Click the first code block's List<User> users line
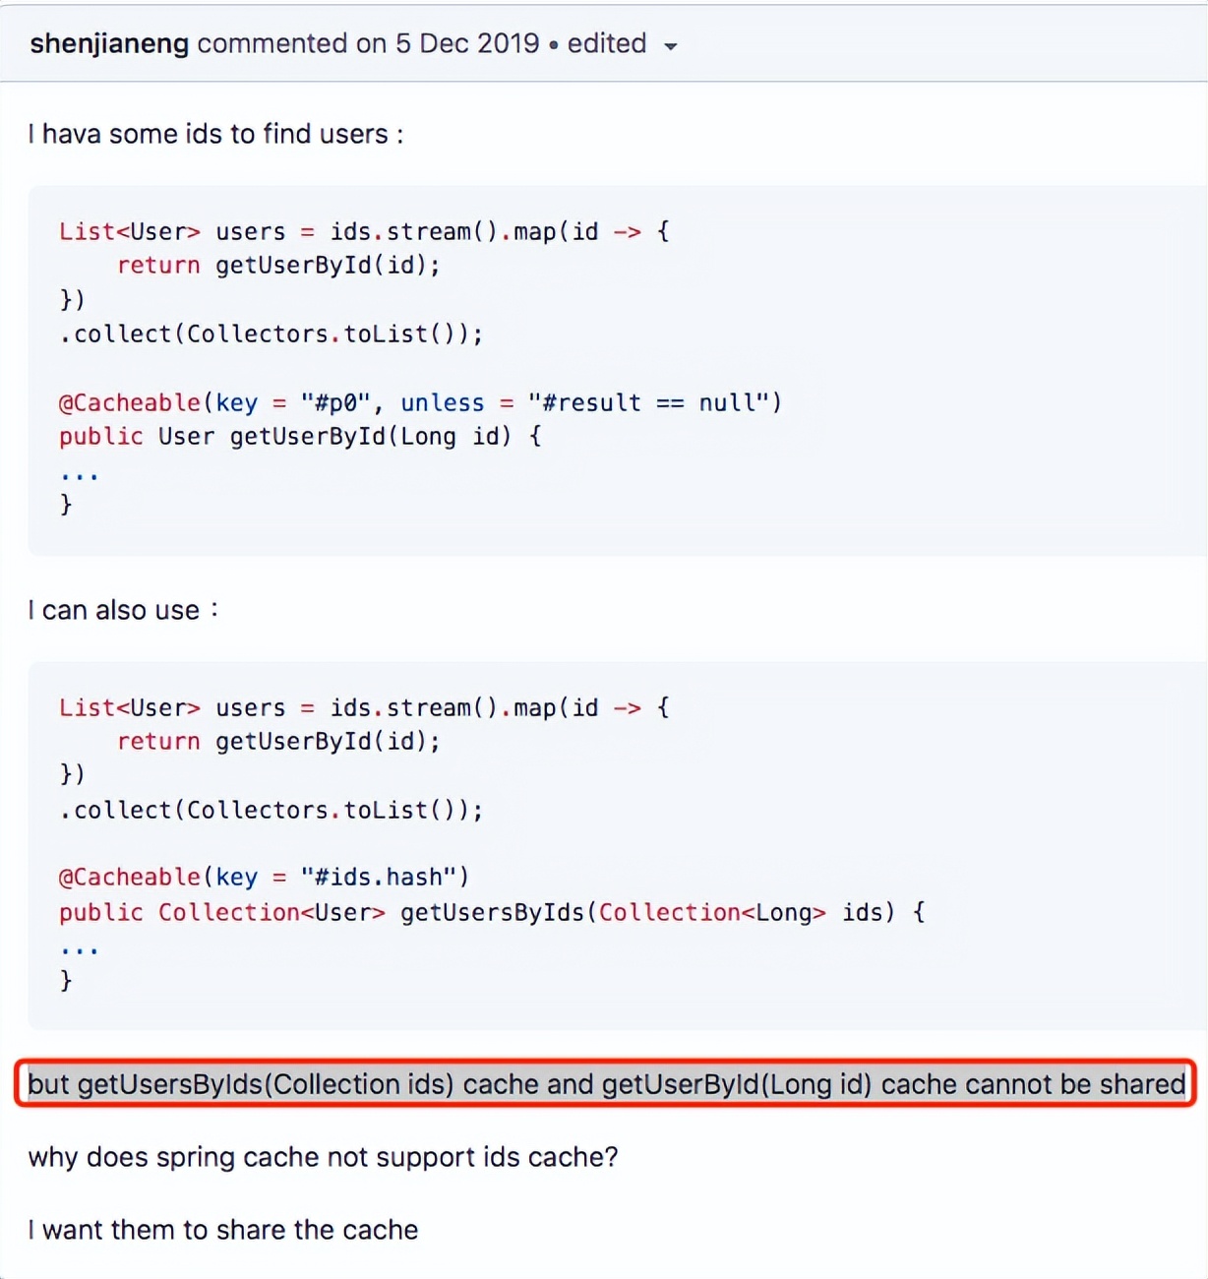The image size is (1208, 1279). pyautogui.click(x=364, y=232)
